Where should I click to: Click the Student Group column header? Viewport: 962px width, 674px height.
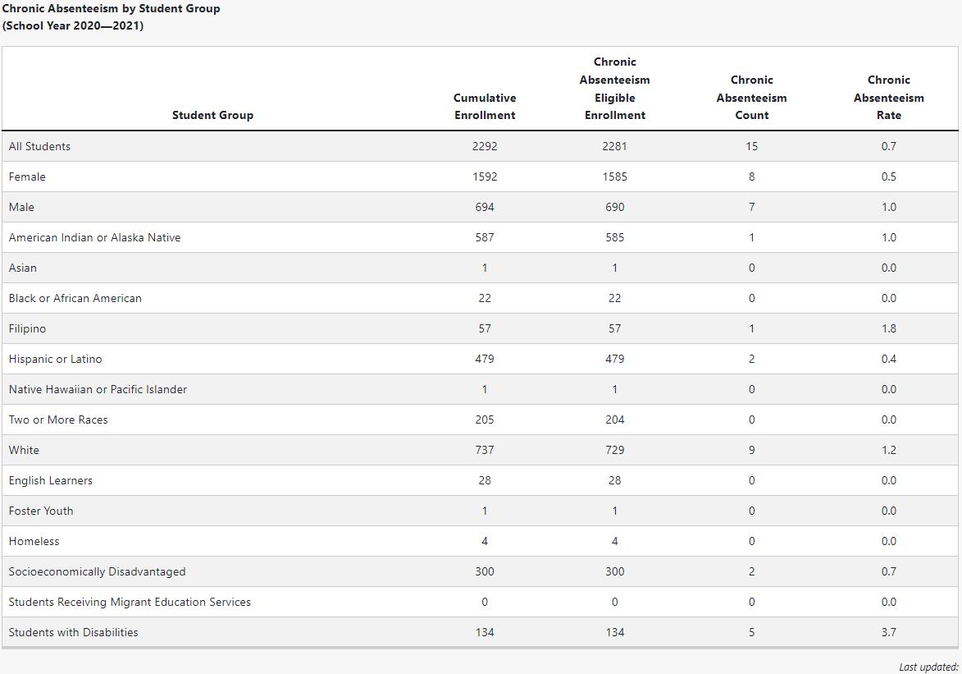tap(212, 115)
